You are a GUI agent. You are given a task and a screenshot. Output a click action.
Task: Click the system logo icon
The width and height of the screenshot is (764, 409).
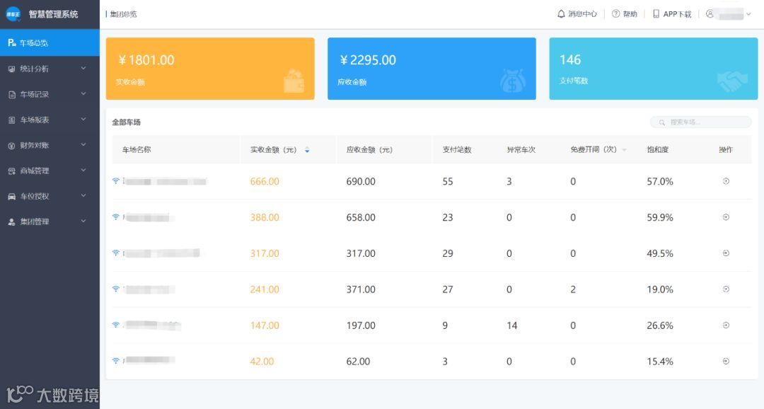(13, 14)
